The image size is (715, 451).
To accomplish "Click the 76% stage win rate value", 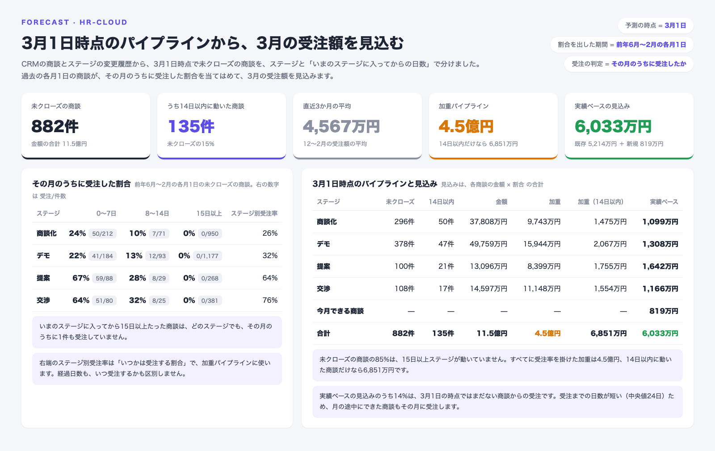I will pyautogui.click(x=270, y=301).
